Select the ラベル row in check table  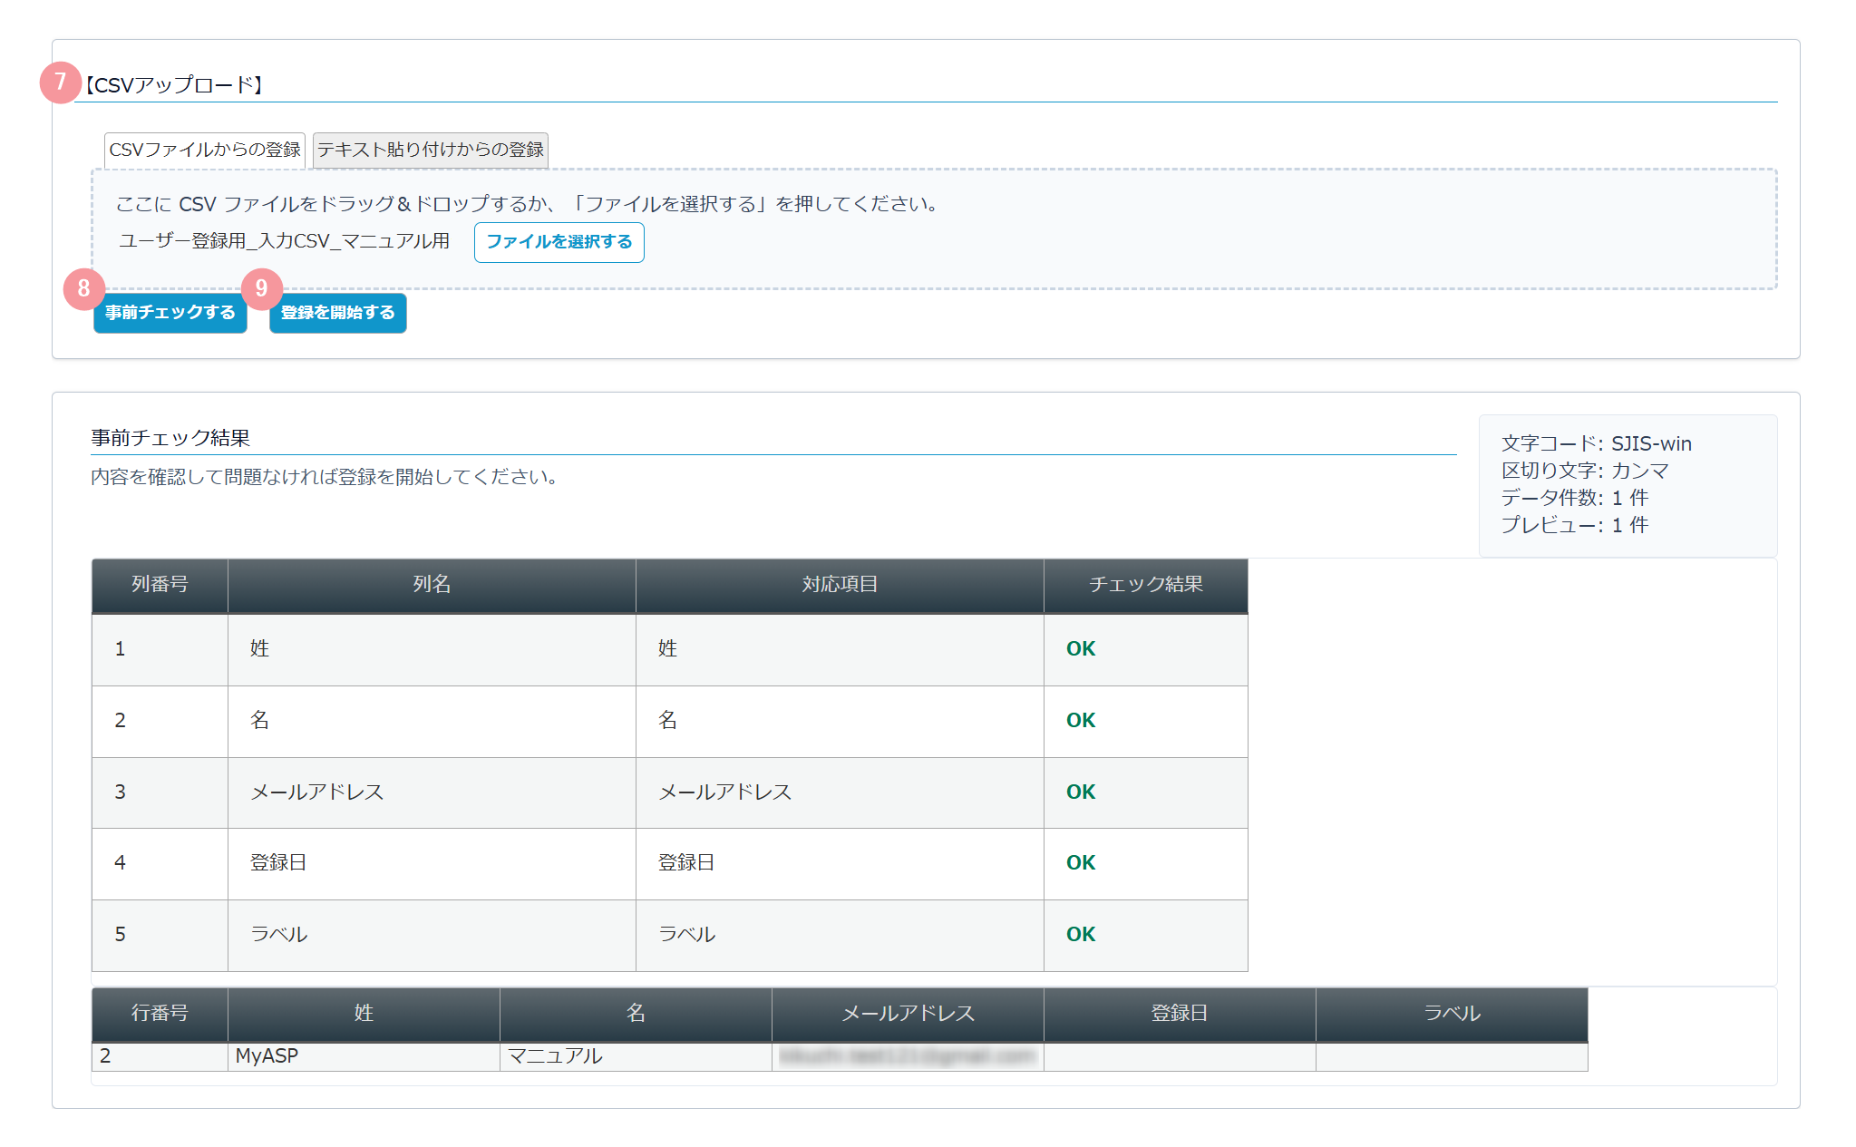tap(279, 935)
